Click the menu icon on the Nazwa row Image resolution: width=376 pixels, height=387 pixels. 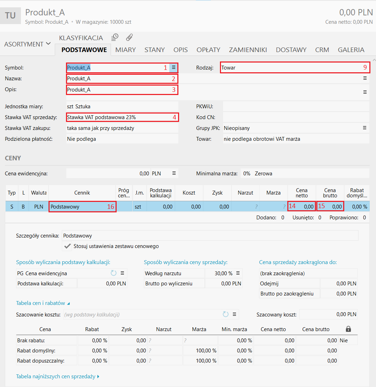(x=365, y=78)
